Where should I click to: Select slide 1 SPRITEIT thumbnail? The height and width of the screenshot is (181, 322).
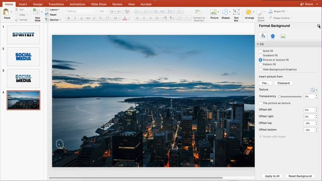tap(23, 35)
